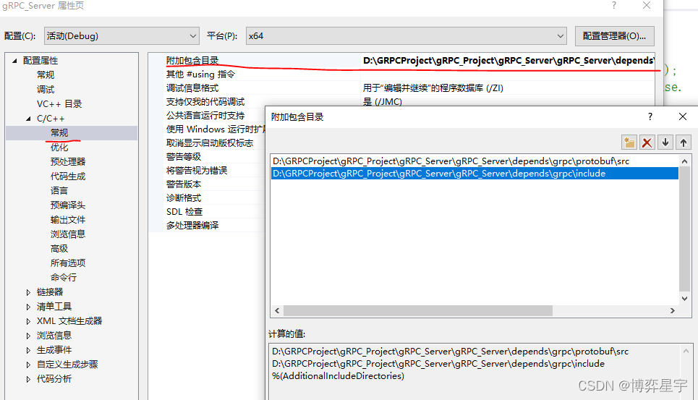
Task: Click the 取消显示启动版权标志 property
Action: pyautogui.click(x=210, y=142)
